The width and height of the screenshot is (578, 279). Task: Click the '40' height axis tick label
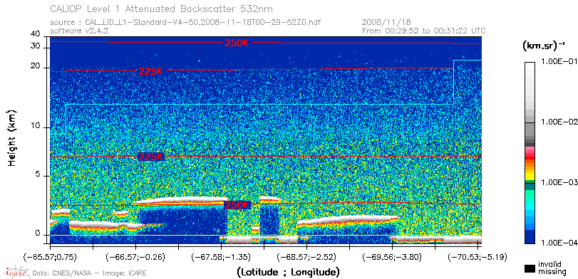[x=36, y=34]
